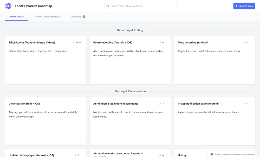
Task: Switch to the Launched tab
Action: (x=78, y=17)
